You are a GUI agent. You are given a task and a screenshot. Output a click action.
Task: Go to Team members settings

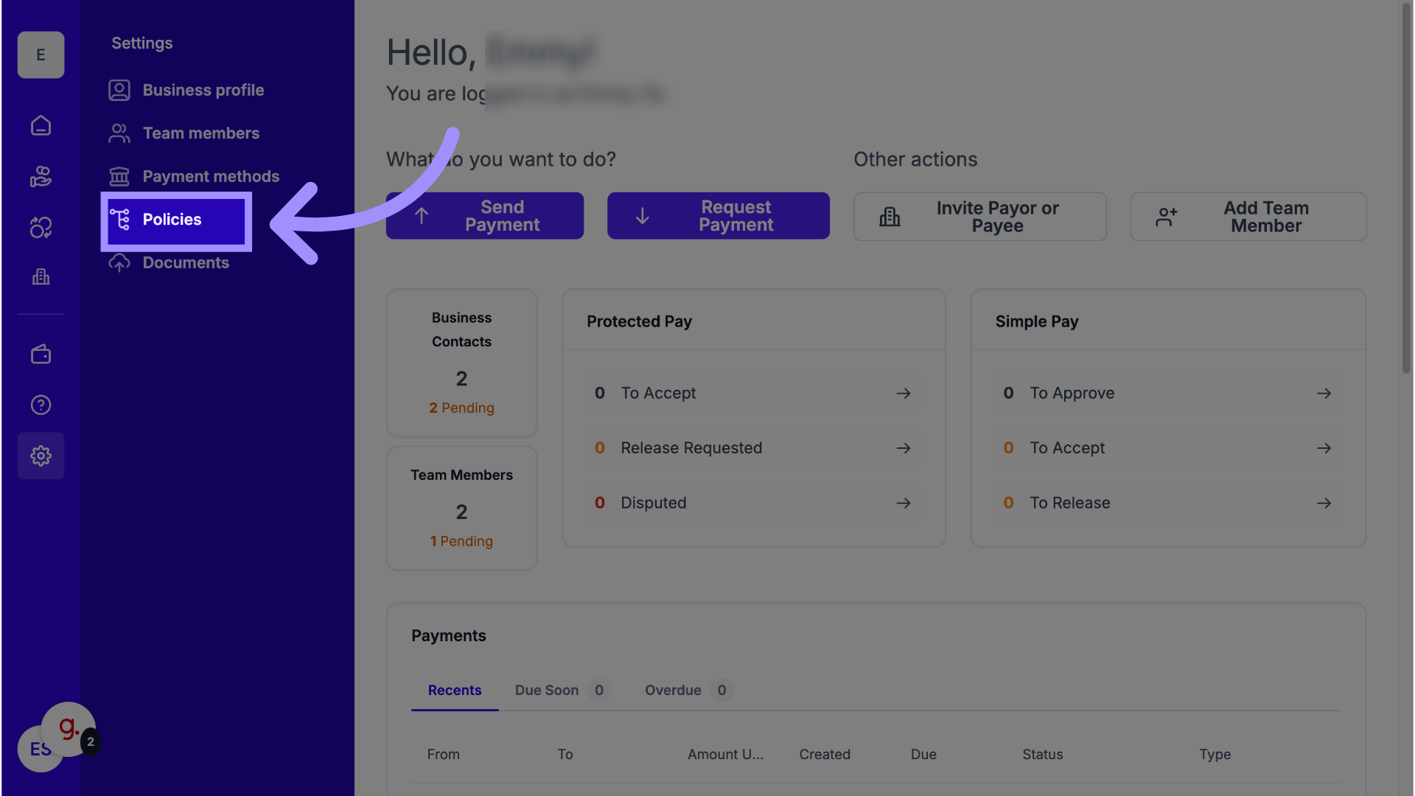click(200, 133)
